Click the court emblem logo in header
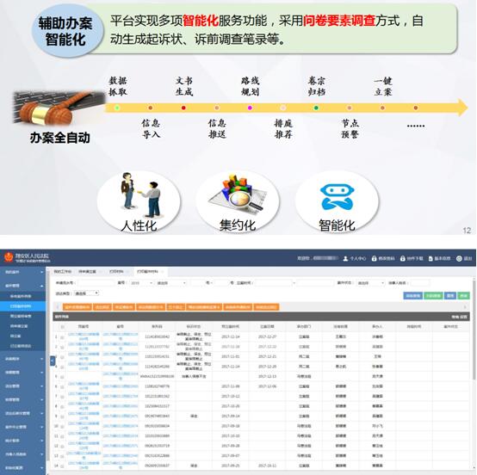 tap(9, 257)
